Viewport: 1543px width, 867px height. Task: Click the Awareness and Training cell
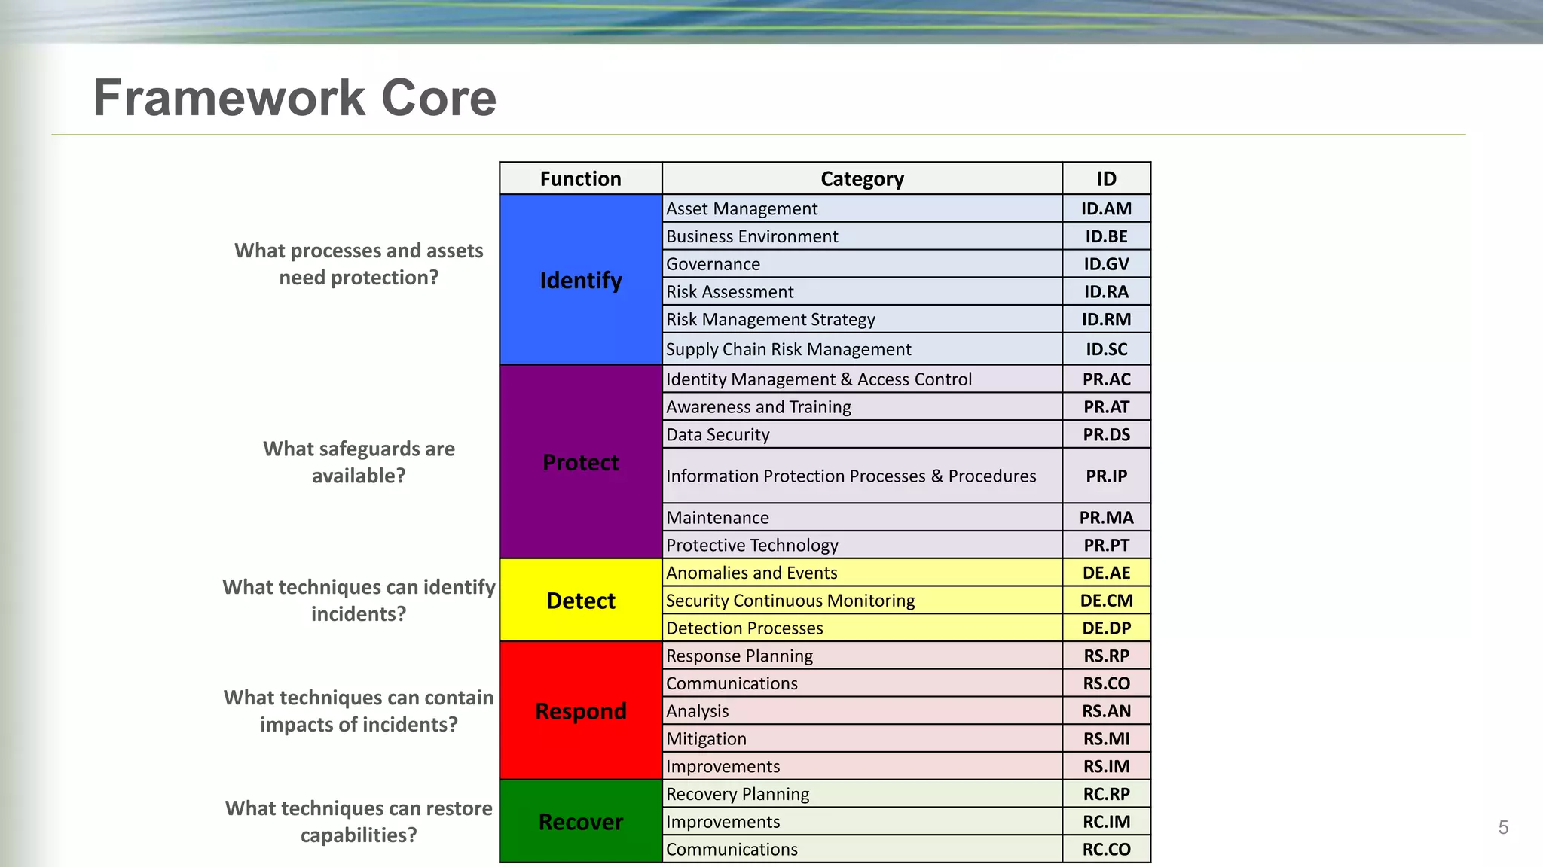pos(863,407)
